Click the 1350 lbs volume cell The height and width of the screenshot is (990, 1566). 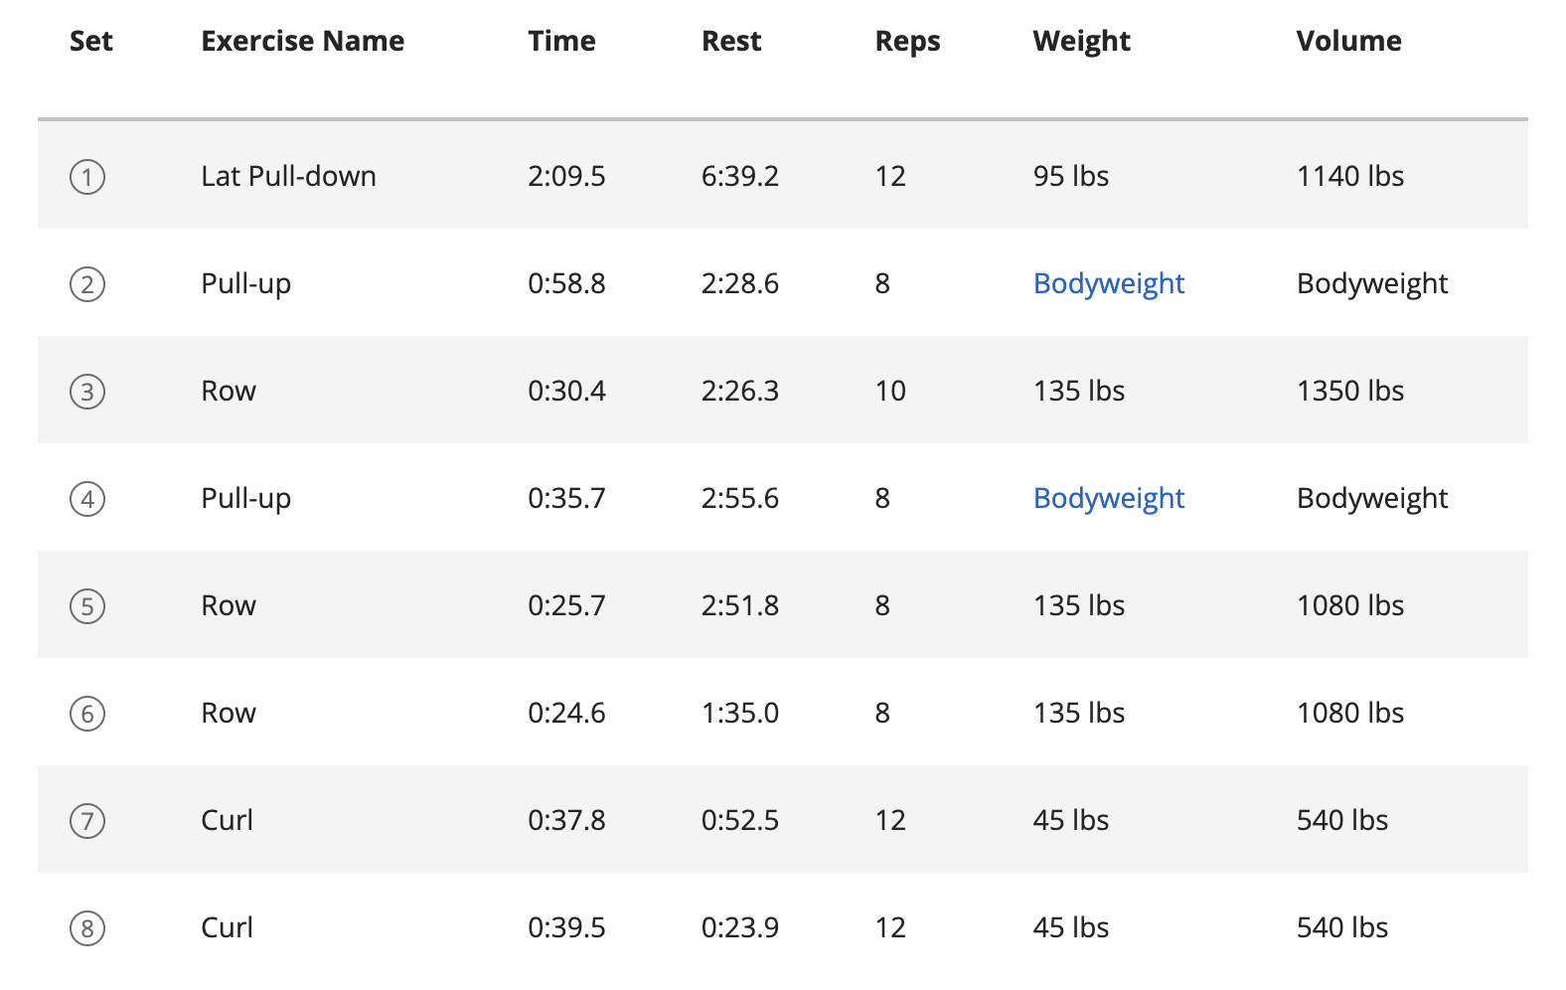tap(1349, 392)
